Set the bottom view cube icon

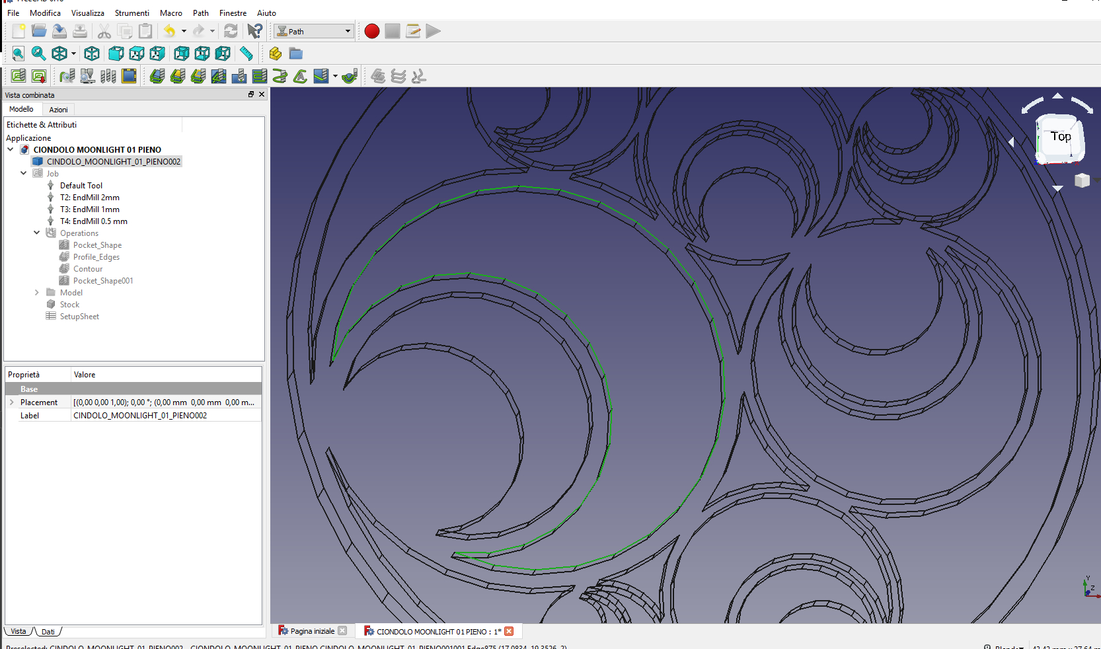point(202,54)
